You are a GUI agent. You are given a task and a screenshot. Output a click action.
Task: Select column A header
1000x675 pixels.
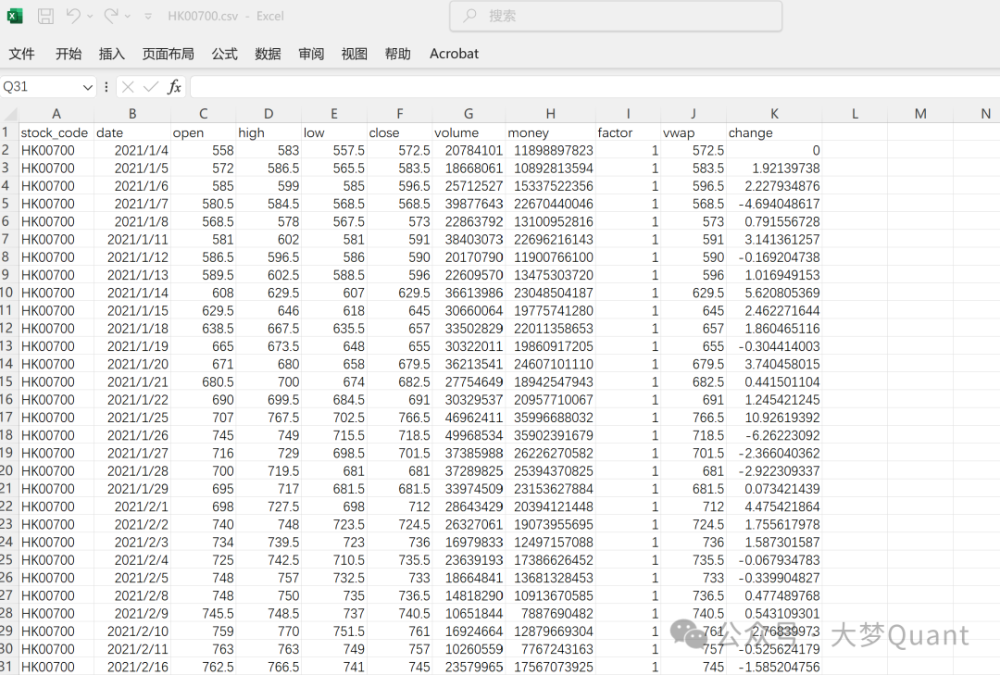(x=56, y=114)
